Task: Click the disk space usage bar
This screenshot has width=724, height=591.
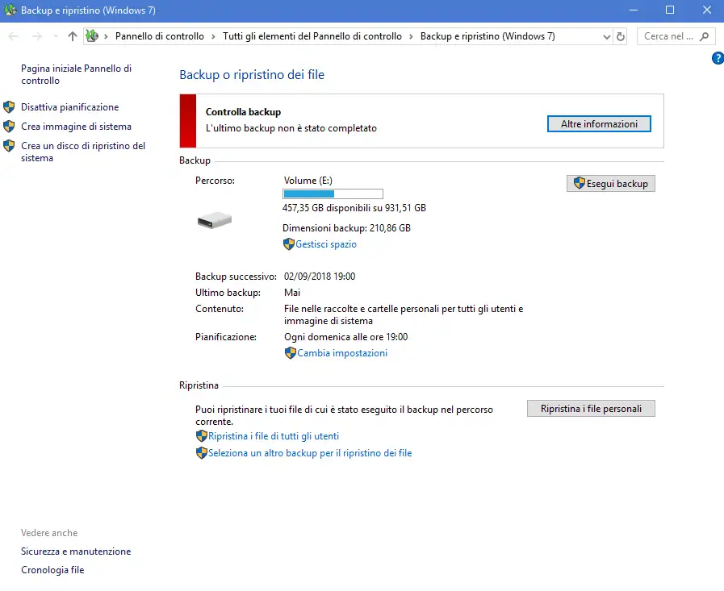Action: coord(333,194)
